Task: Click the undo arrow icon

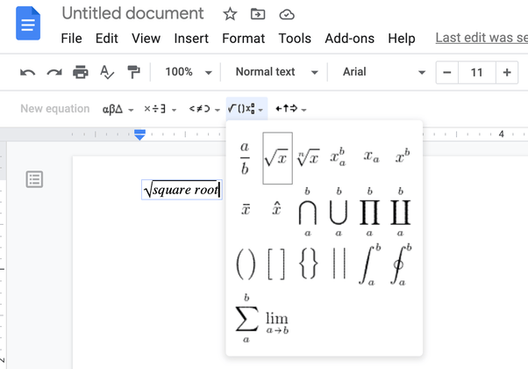Action: coord(27,72)
